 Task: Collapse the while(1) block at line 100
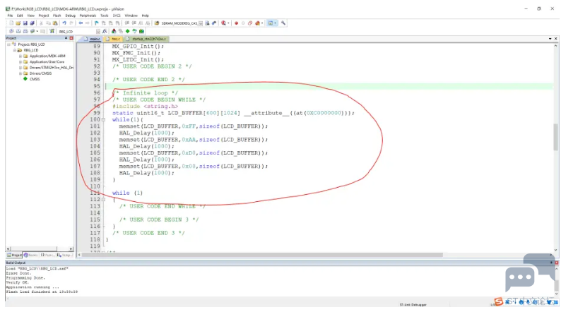point(103,120)
